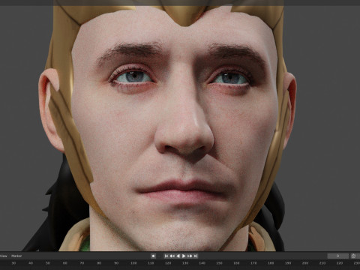Click frame 100 on the timeline ruler
Image resolution: width=360 pixels, height=270 pixels.
133,263
